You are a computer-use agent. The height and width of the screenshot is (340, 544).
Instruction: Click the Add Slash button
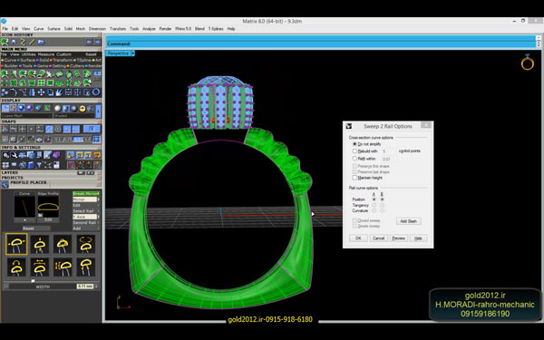(408, 221)
